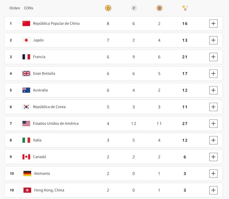Click the silver medal column icon
Screen dimensions: 229x199
coord(134,8)
